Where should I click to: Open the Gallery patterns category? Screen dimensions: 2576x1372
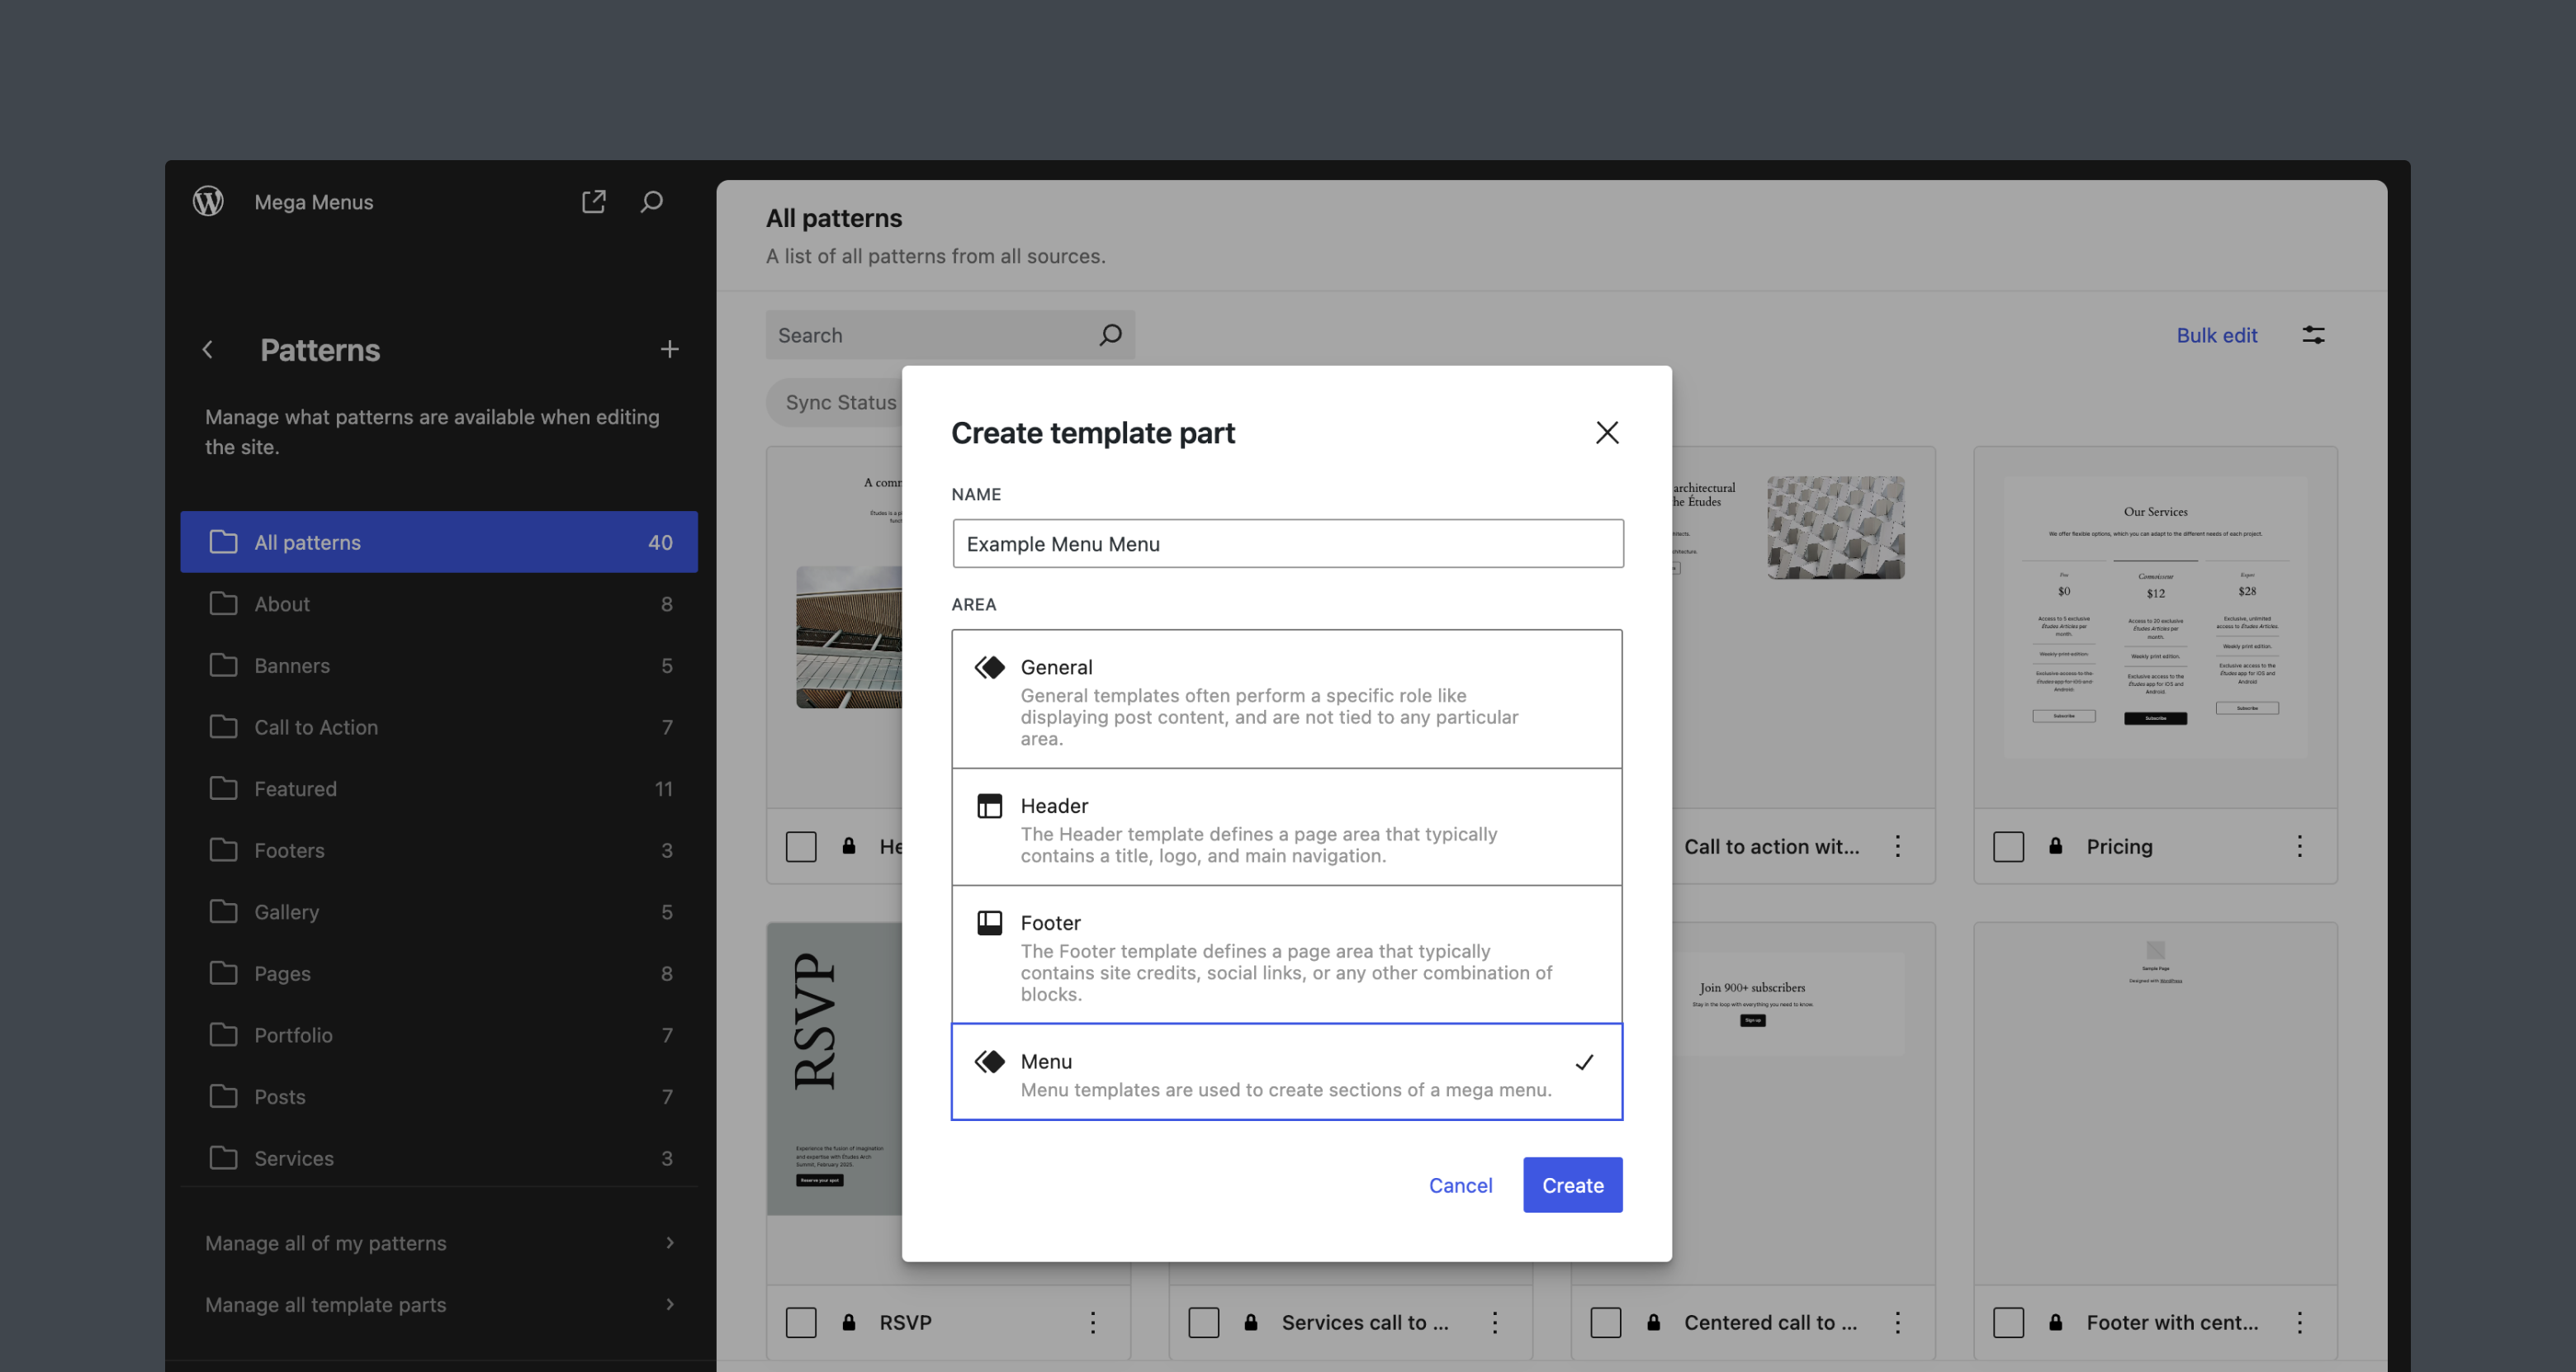[439, 912]
